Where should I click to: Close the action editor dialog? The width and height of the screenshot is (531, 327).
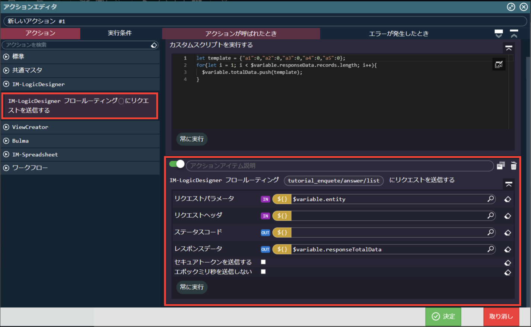point(524,7)
